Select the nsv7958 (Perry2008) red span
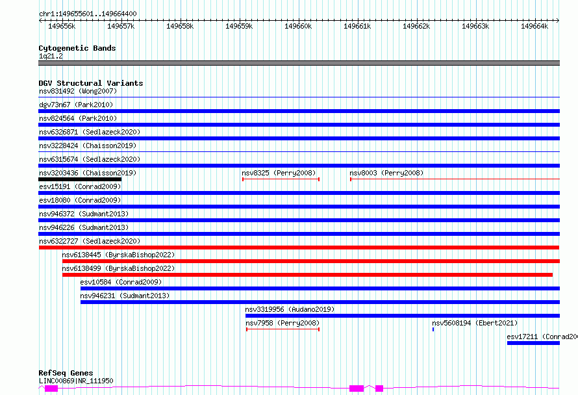 coord(283,329)
